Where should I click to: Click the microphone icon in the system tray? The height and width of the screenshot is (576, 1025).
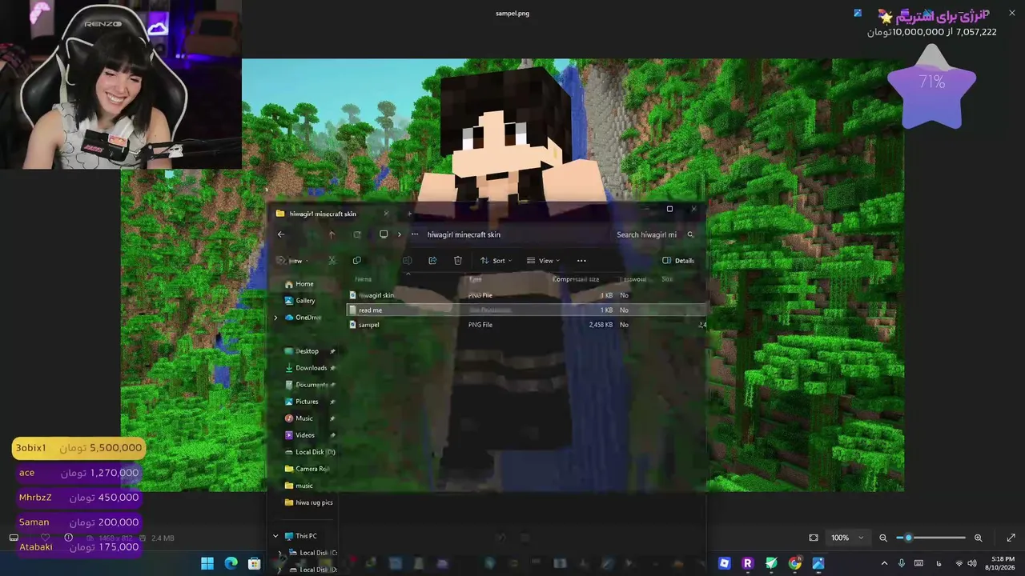pyautogui.click(x=901, y=563)
